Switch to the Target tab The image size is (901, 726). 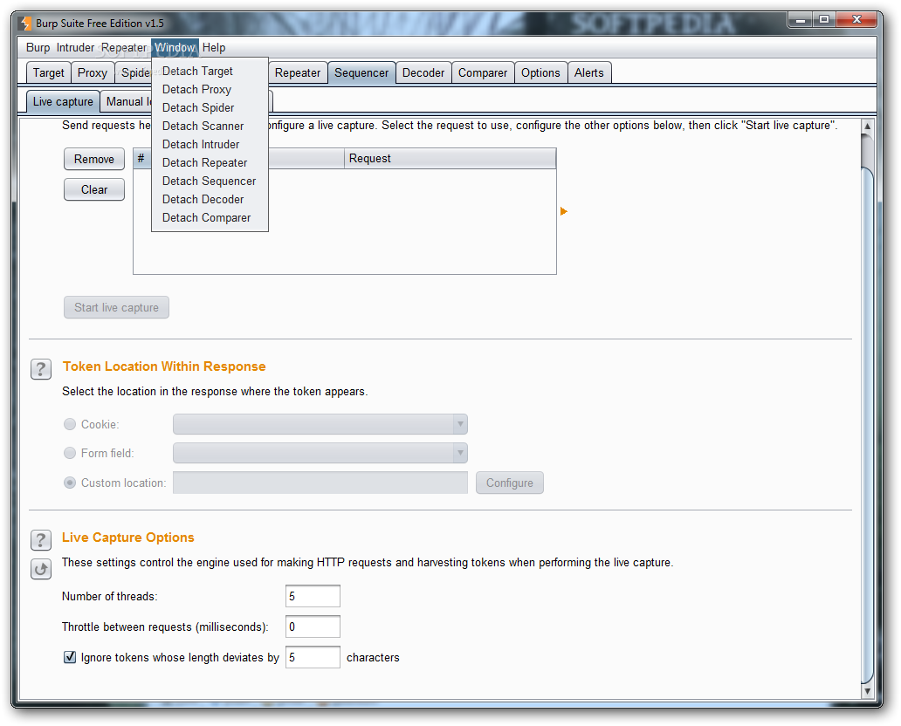[49, 73]
